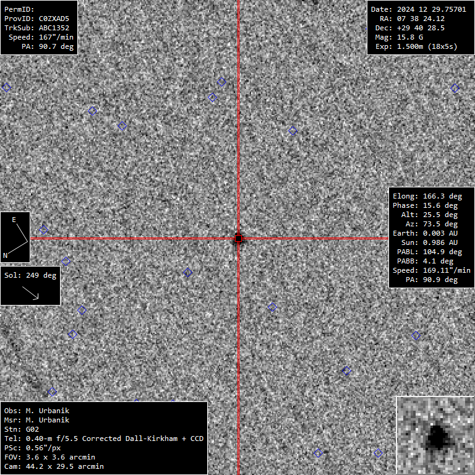Select 'Msr: M. Urbanik' line
This screenshot has width=475, height=475.
(x=36, y=420)
